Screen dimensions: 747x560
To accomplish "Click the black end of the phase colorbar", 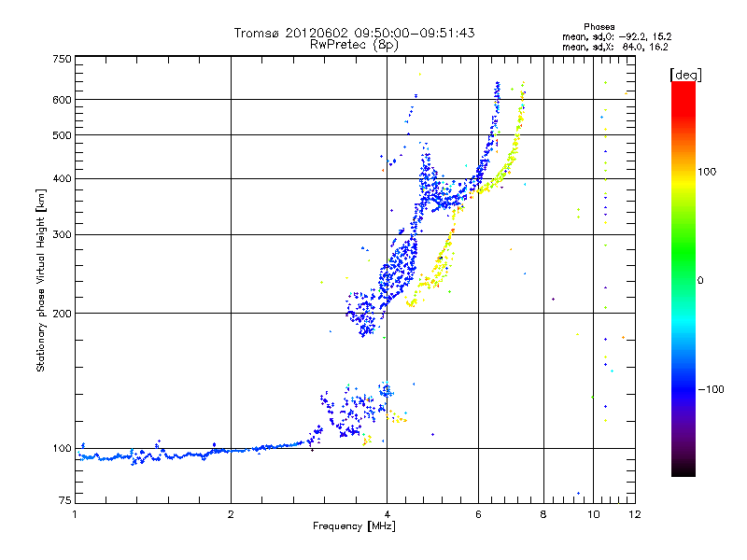I will click(684, 469).
